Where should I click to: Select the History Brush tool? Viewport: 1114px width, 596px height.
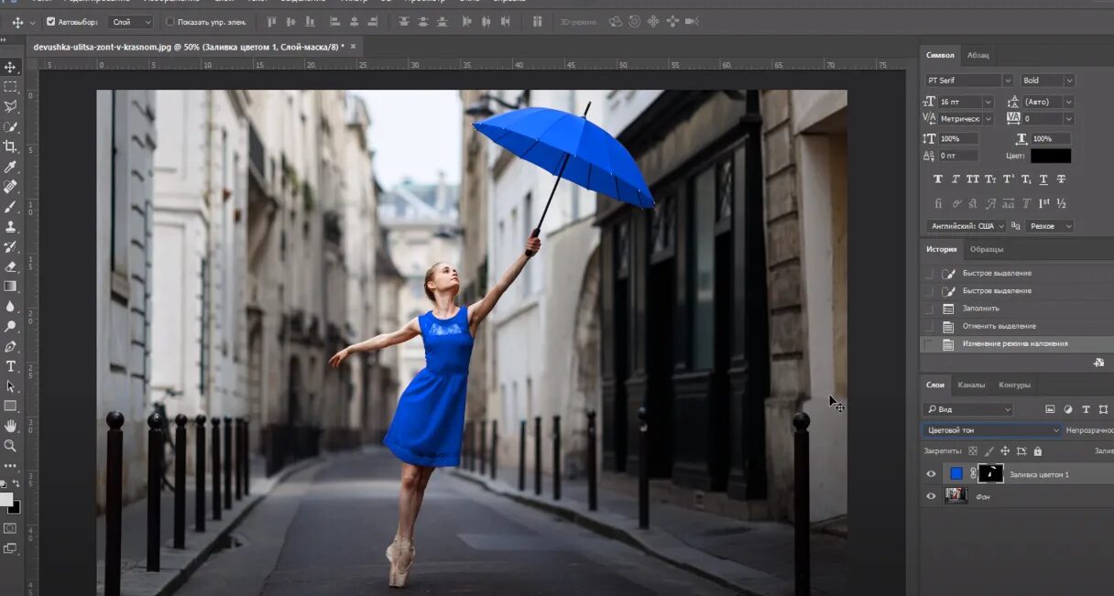(x=10, y=246)
